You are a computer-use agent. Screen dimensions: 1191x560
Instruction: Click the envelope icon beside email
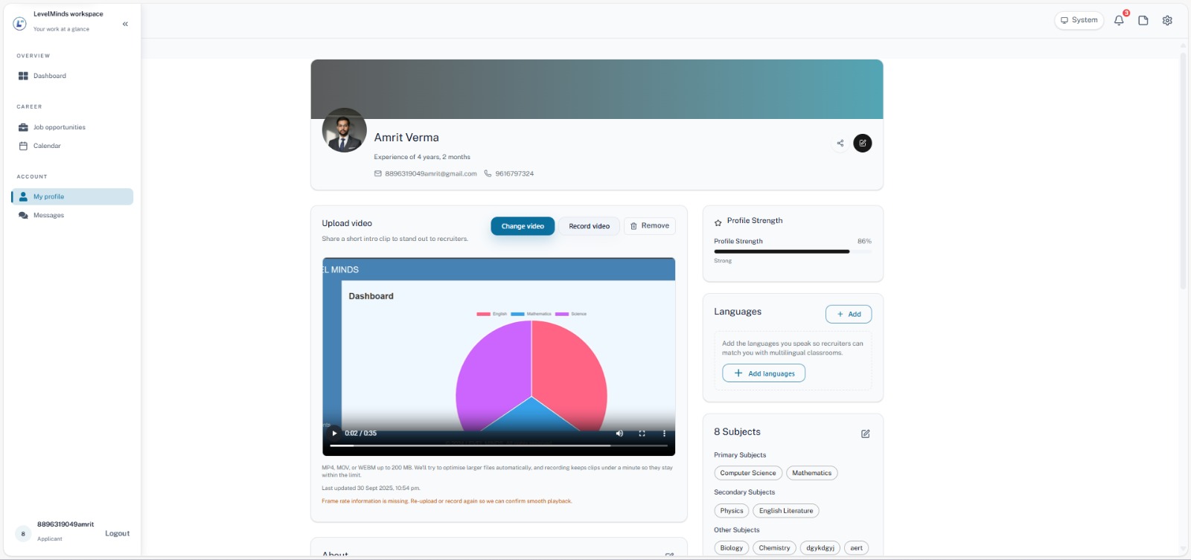(377, 173)
